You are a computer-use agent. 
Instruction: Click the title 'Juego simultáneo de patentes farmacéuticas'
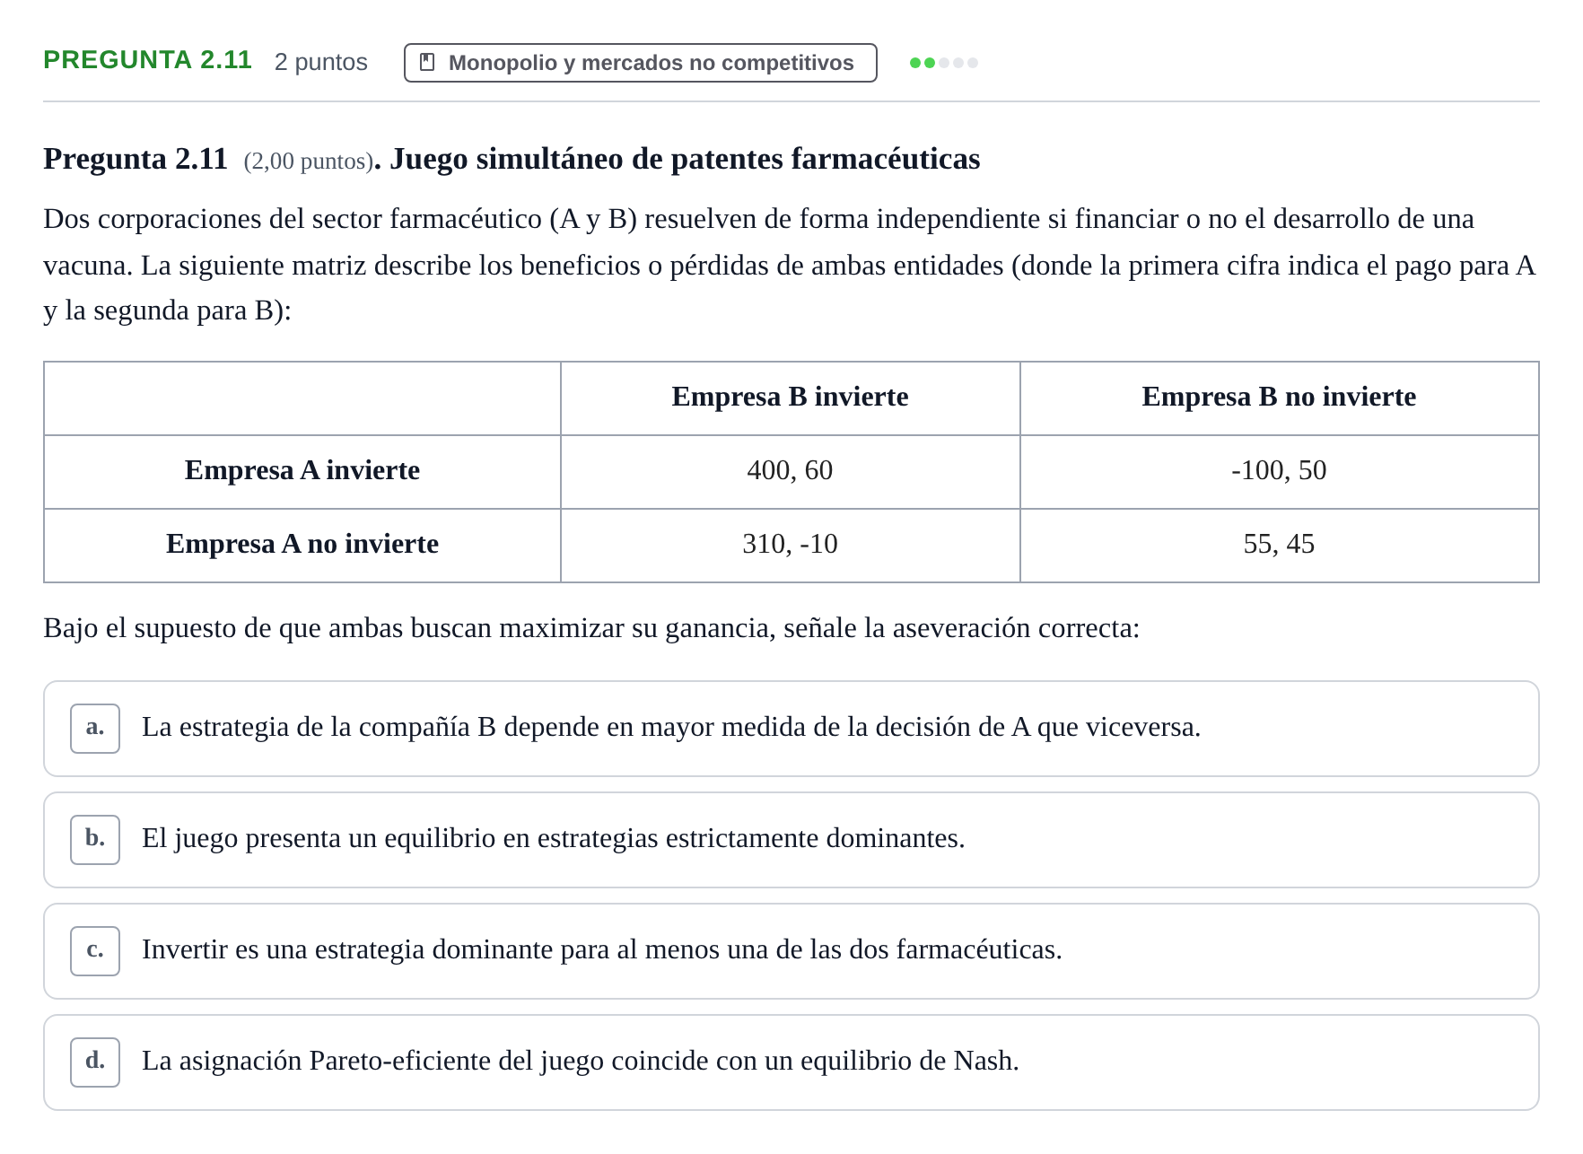685,159
